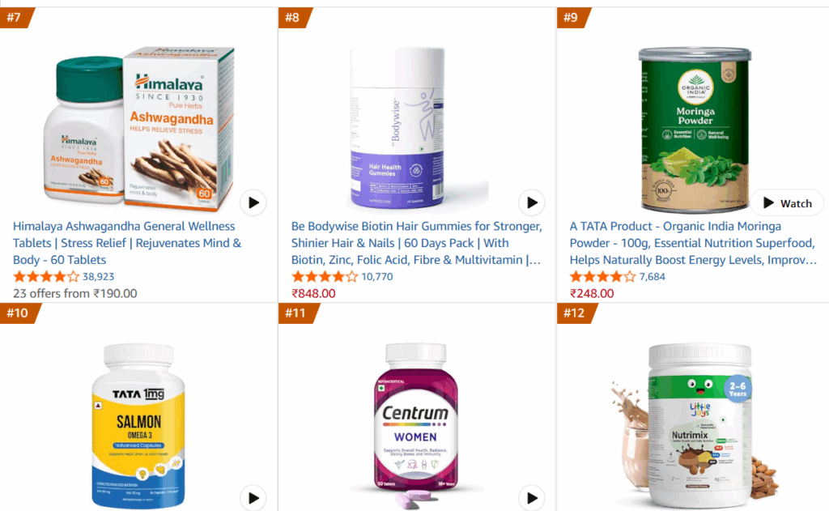The height and width of the screenshot is (511, 829).
Task: Open 23 offers from ₹190.00 link
Action: pos(75,294)
